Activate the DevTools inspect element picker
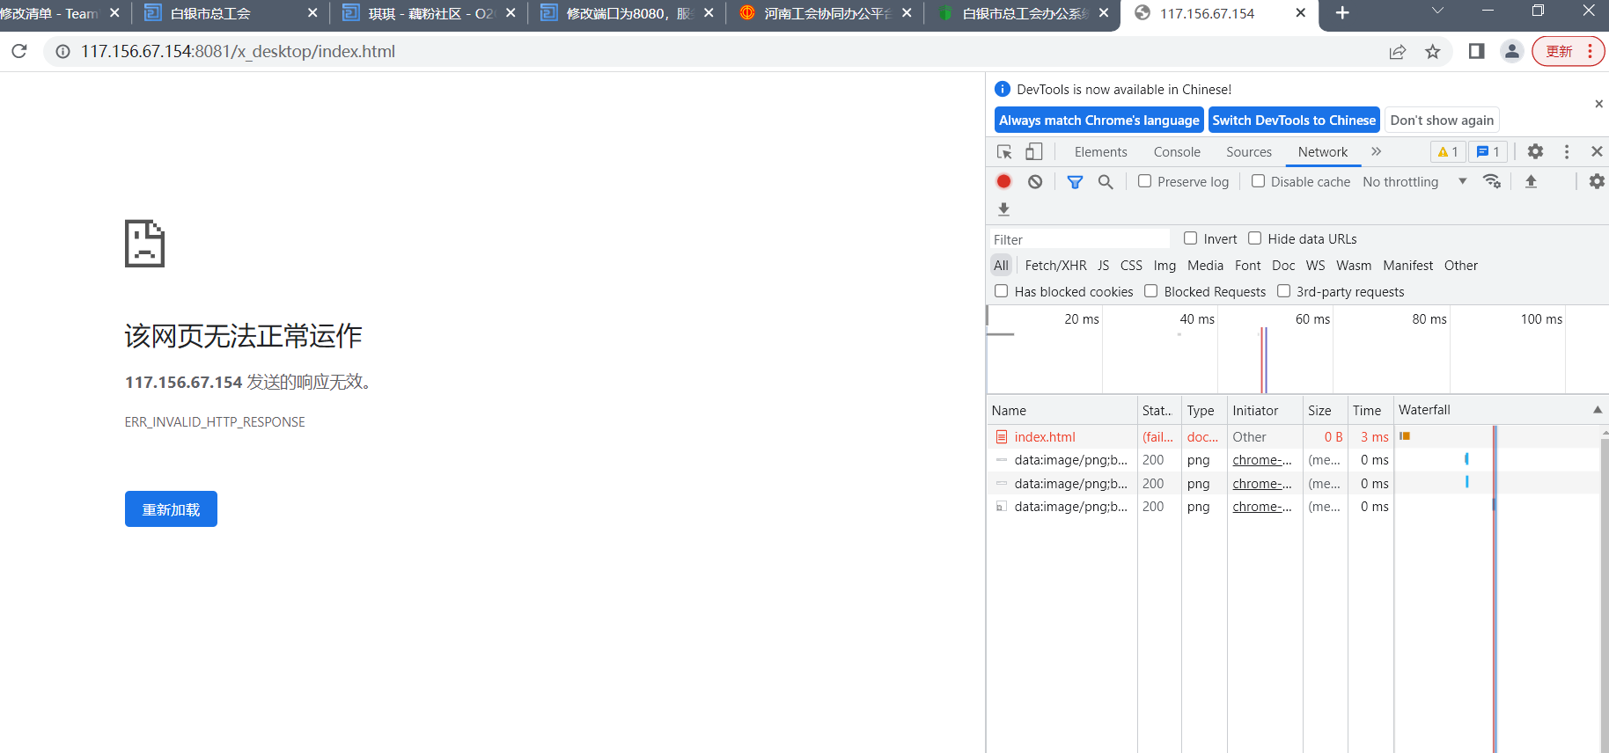 click(x=1004, y=152)
